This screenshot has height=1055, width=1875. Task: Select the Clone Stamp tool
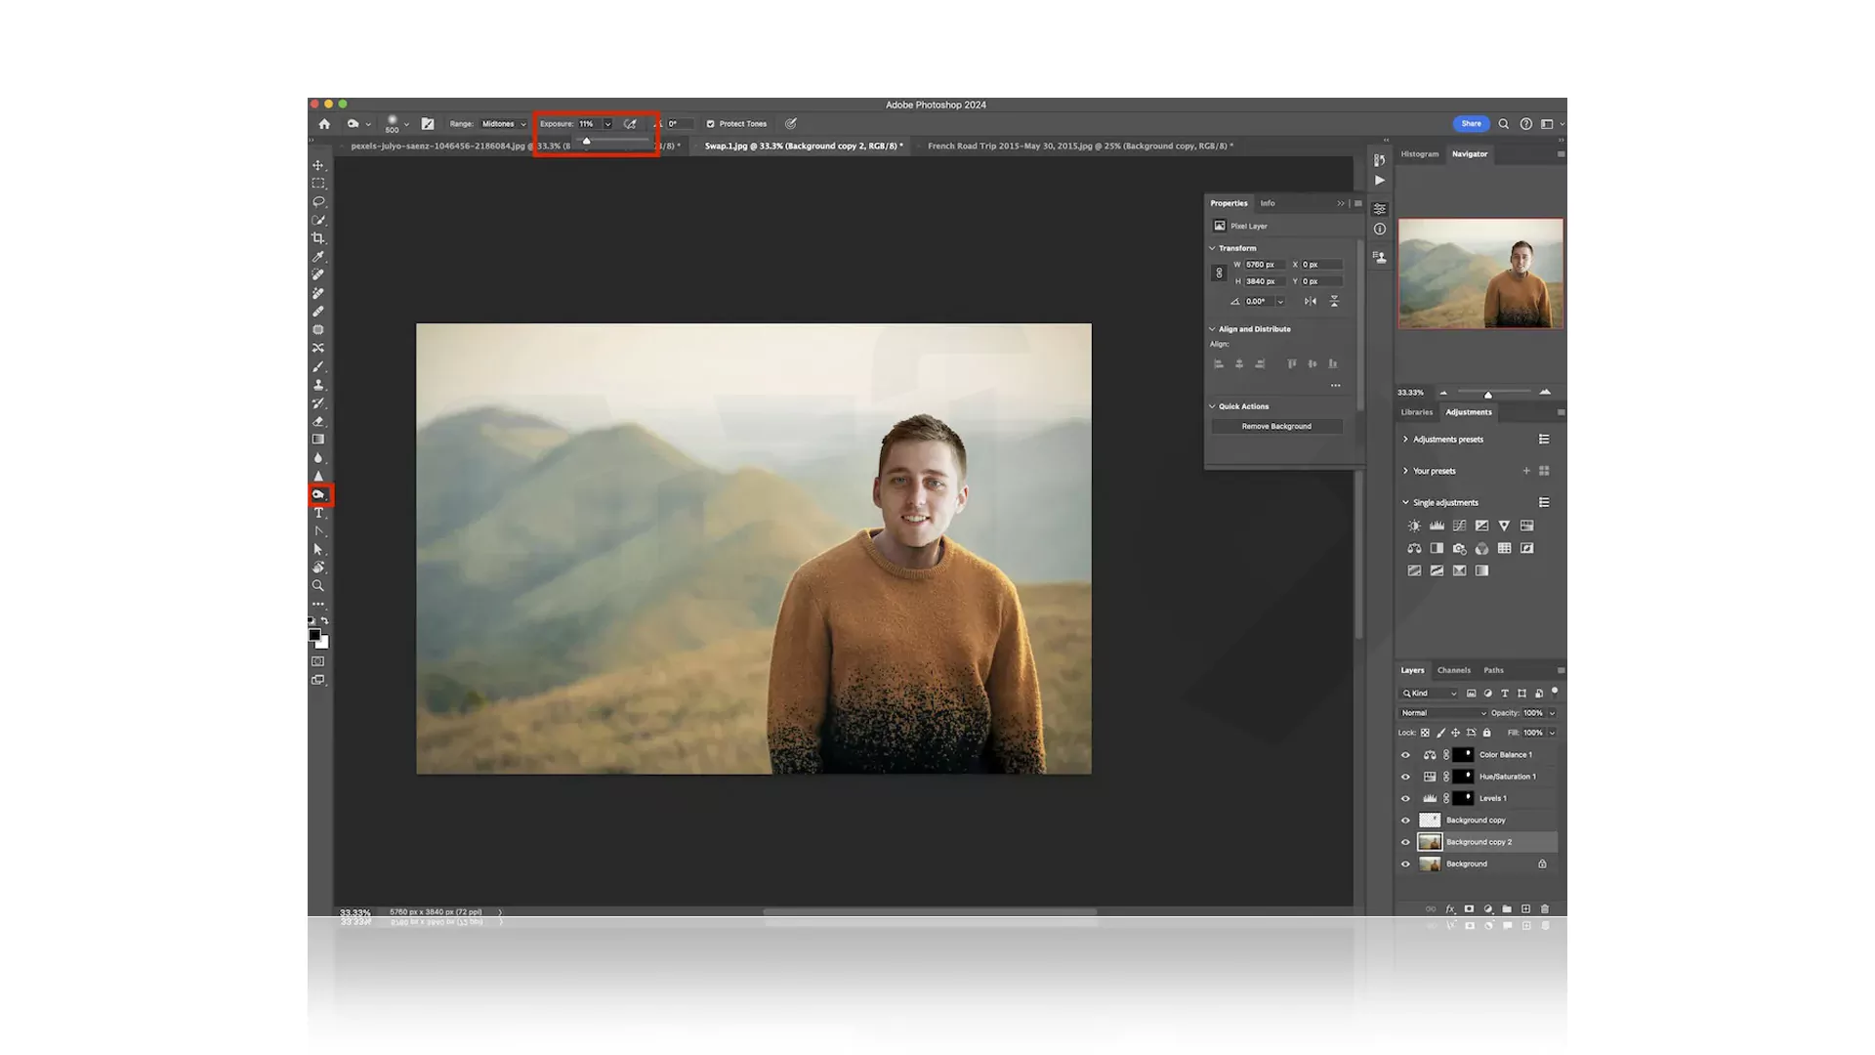[x=318, y=385]
